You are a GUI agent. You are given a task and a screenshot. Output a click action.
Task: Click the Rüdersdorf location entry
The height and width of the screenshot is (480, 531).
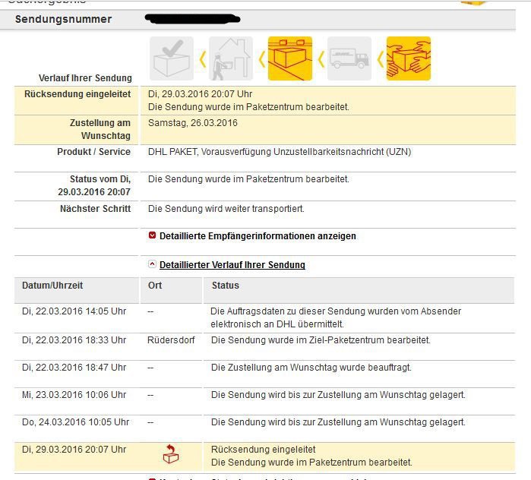(171, 340)
